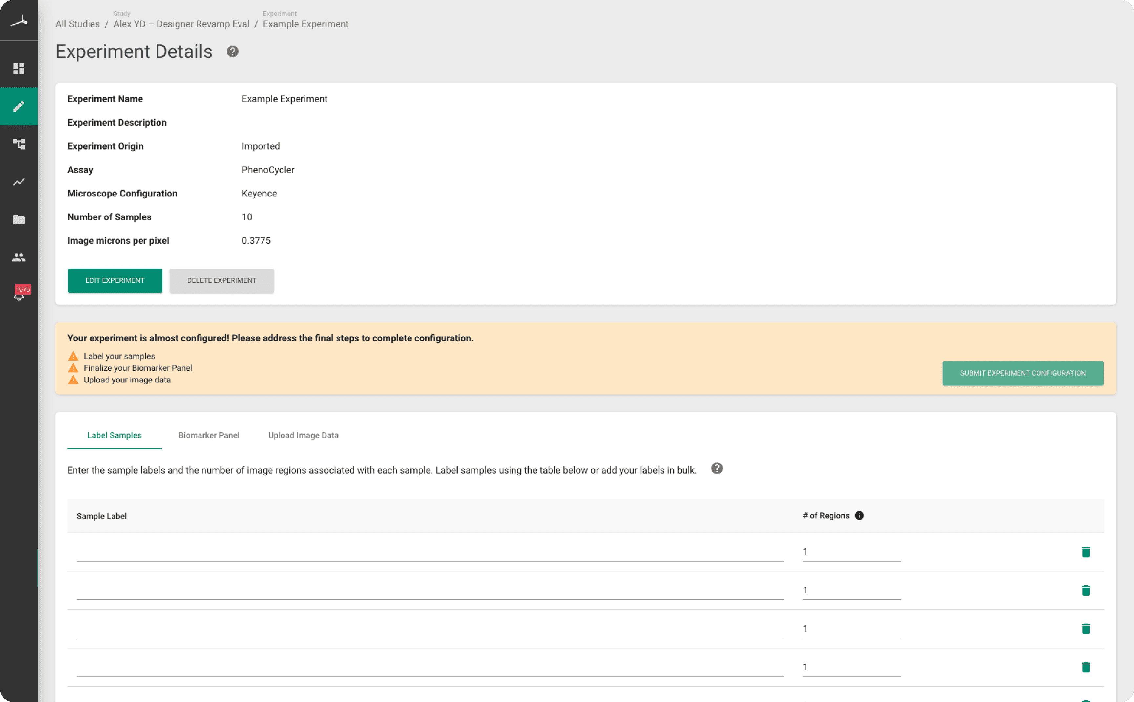Open the users group icon in sidebar

(19, 257)
